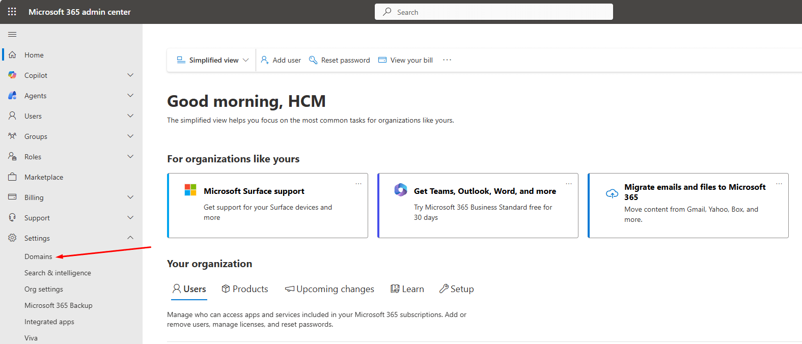Screen dimensions: 802x344
Task: Click the Agents icon in sidebar
Action: (12, 96)
